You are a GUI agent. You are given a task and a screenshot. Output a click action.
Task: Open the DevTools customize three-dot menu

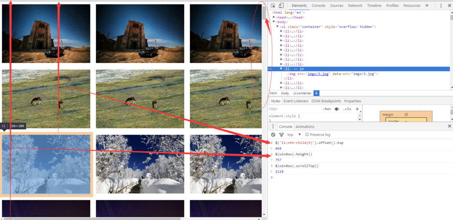[441, 5]
